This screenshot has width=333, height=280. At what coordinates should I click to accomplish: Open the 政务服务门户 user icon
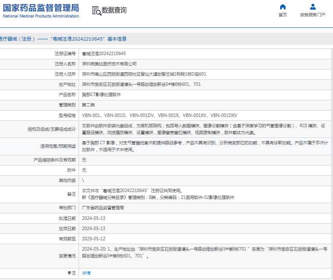pos(313,7)
